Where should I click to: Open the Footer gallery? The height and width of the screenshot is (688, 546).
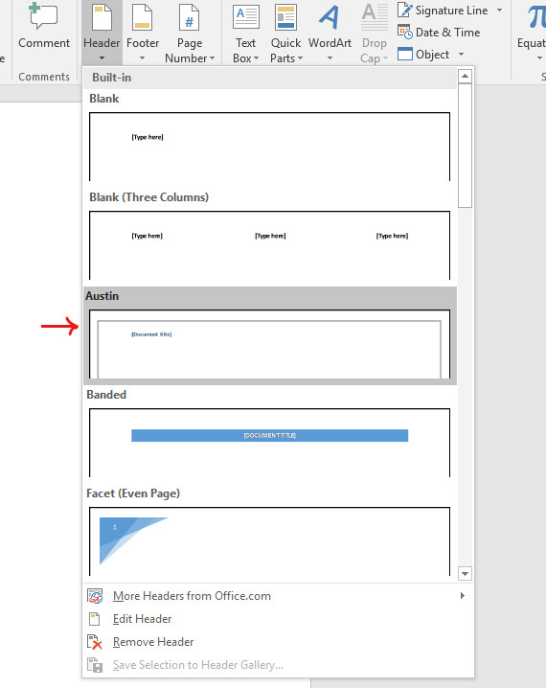[x=143, y=33]
